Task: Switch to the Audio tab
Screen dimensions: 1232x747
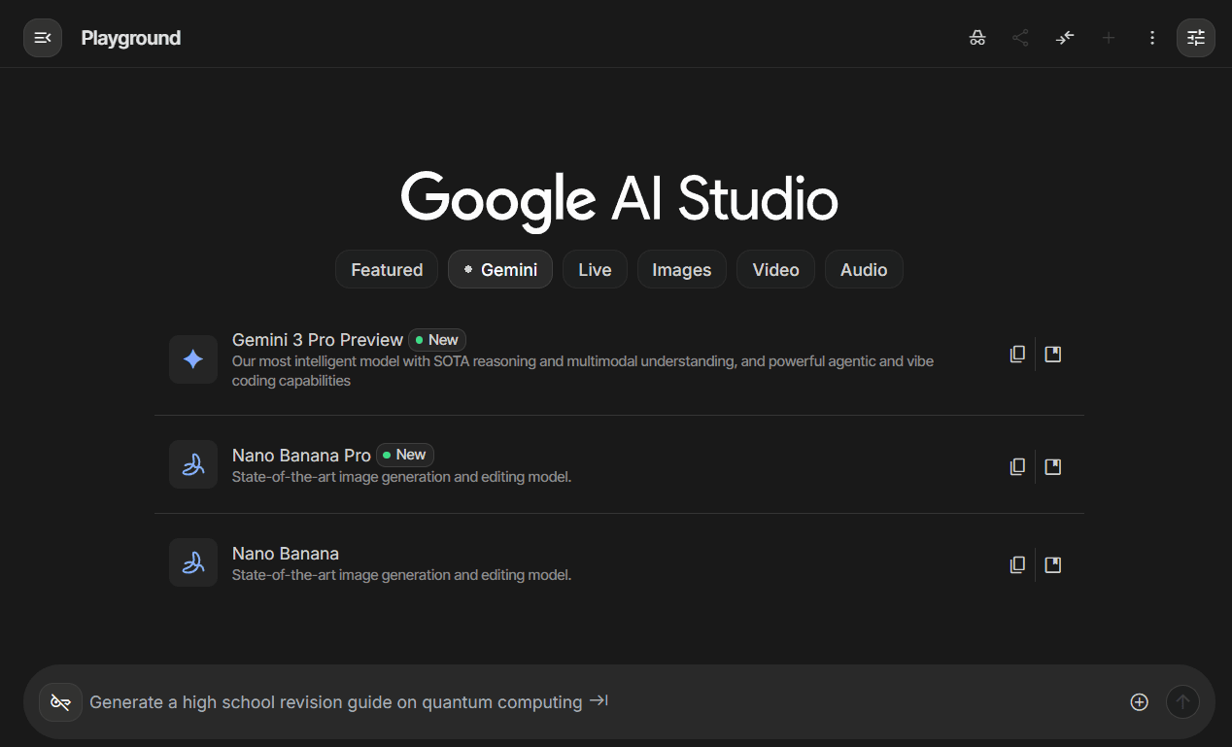Action: 864,269
